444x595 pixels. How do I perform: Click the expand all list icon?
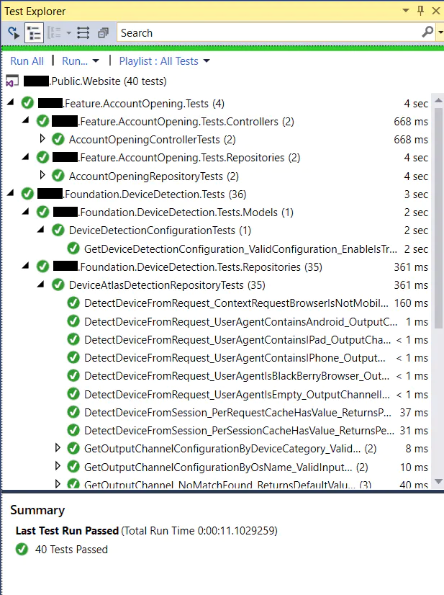(83, 33)
